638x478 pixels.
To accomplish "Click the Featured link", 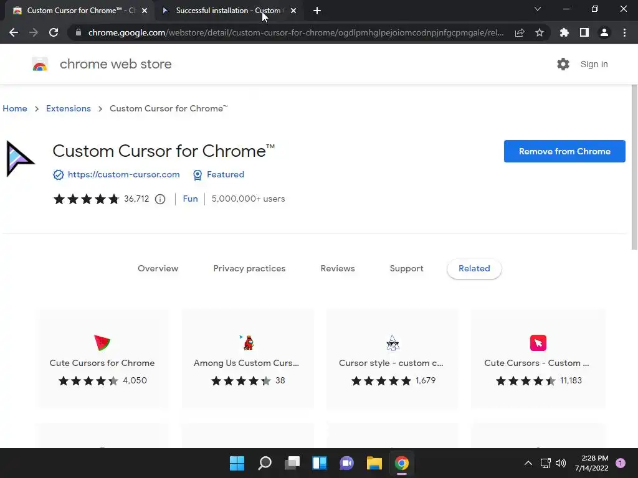I will tap(226, 174).
